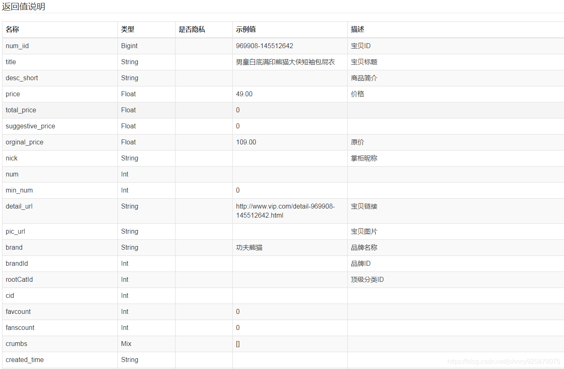Click the '是否隐私' column header
This screenshot has height=369, width=564.
[192, 29]
